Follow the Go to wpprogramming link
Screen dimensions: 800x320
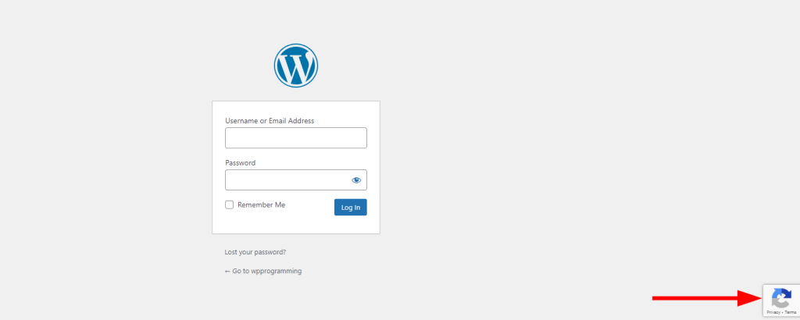point(266,271)
